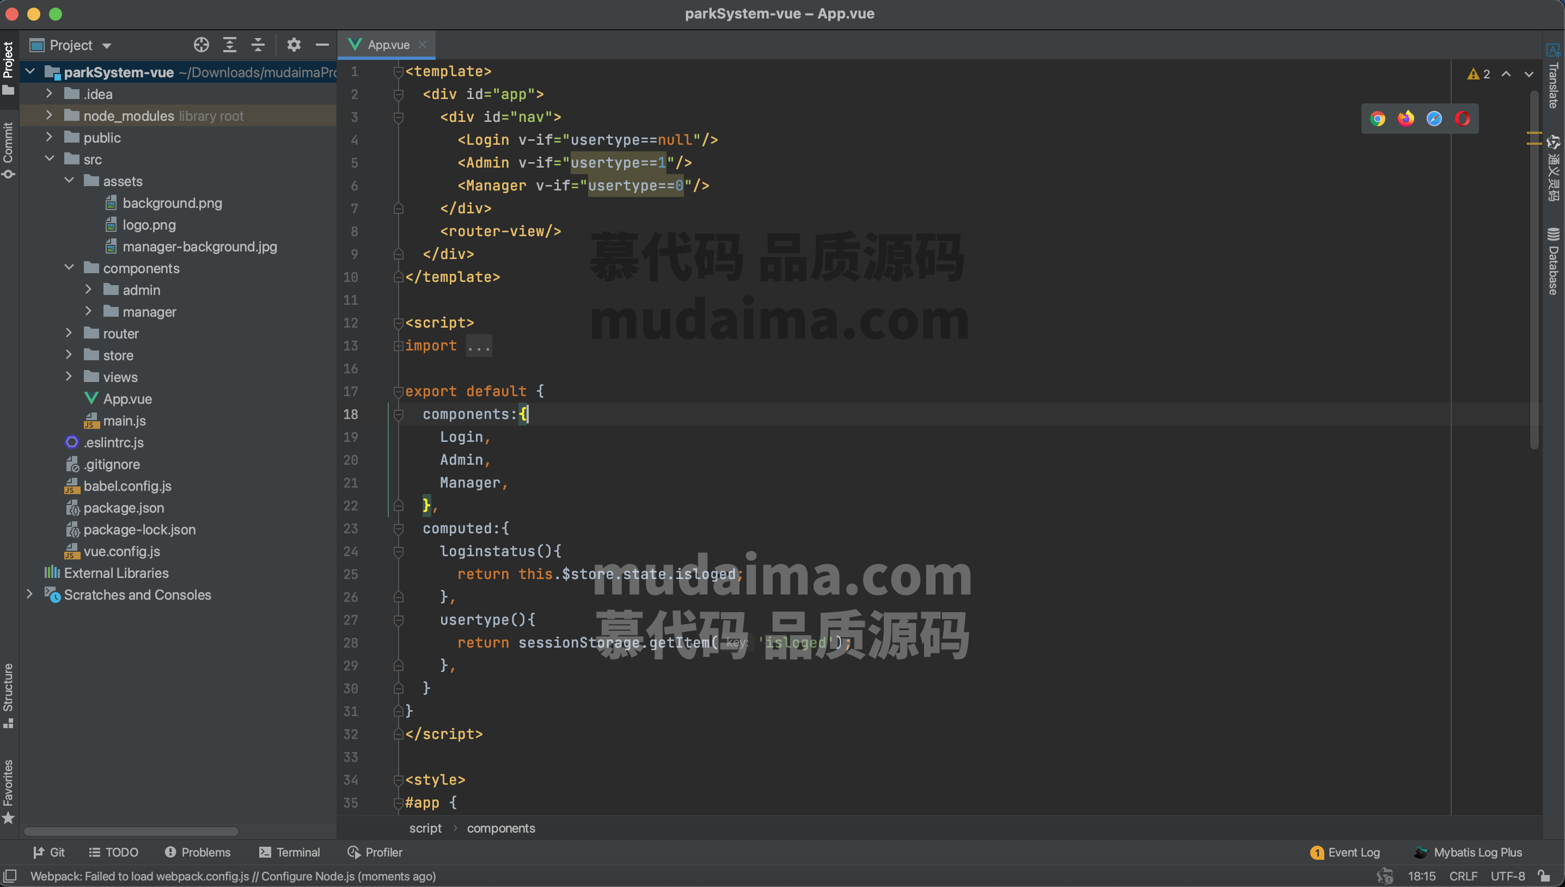Image resolution: width=1565 pixels, height=887 pixels.
Task: Expand Scratches and Consoles
Action: tap(29, 594)
